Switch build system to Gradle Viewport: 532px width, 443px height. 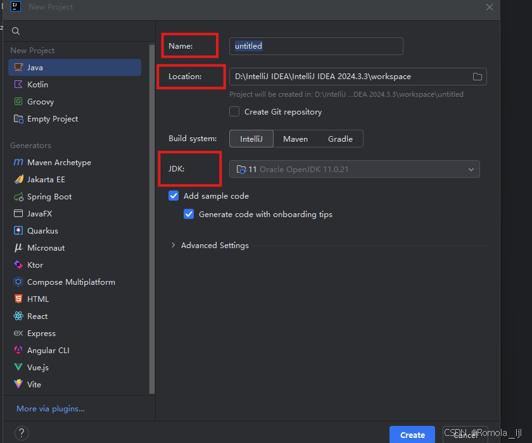tap(340, 139)
